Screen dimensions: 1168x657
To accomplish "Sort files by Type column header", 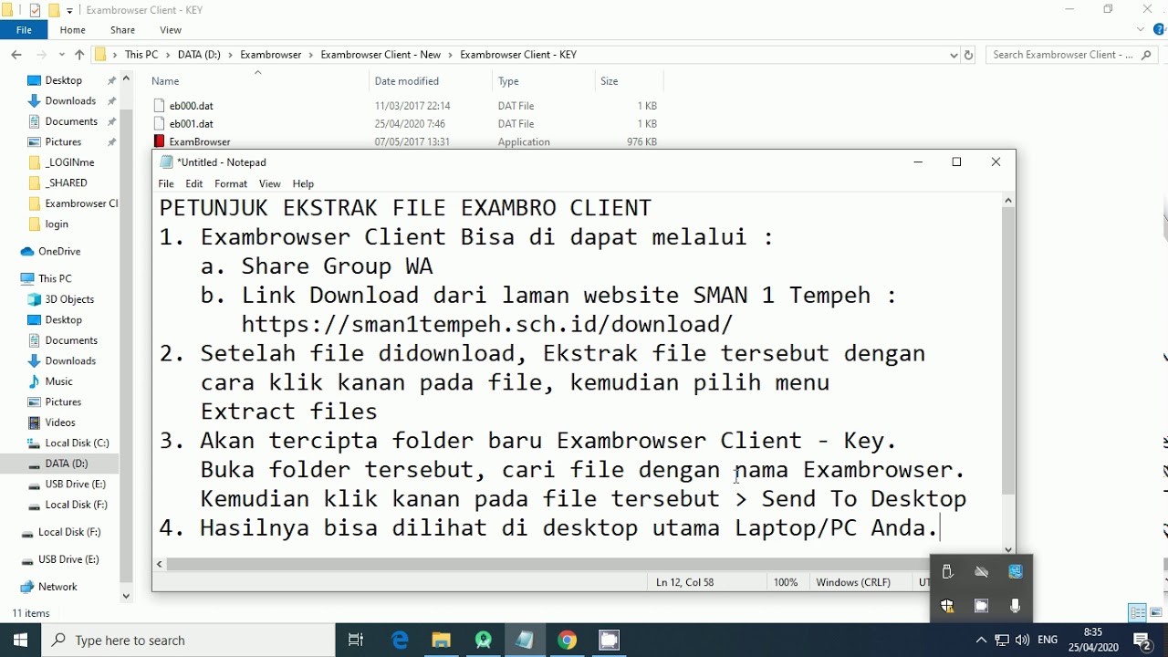I will pos(543,81).
